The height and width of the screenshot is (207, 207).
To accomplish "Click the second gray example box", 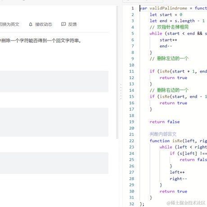I will pyautogui.click(x=54, y=122).
